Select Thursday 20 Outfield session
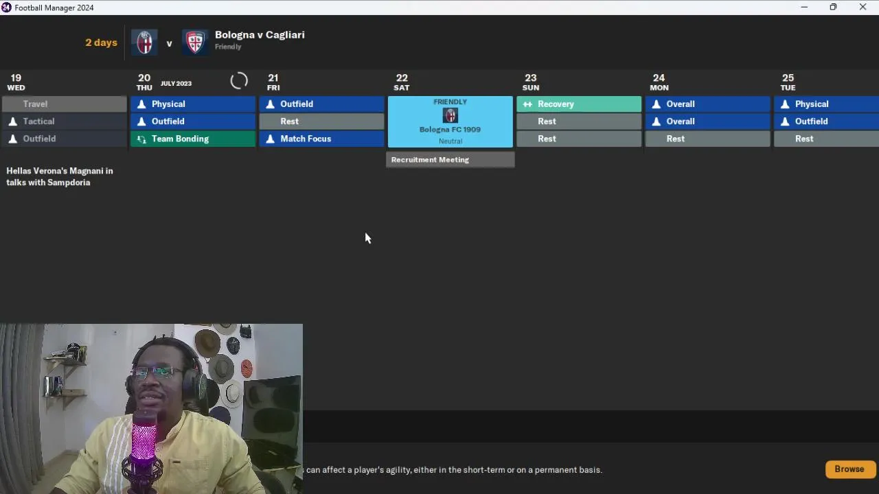 (x=193, y=121)
